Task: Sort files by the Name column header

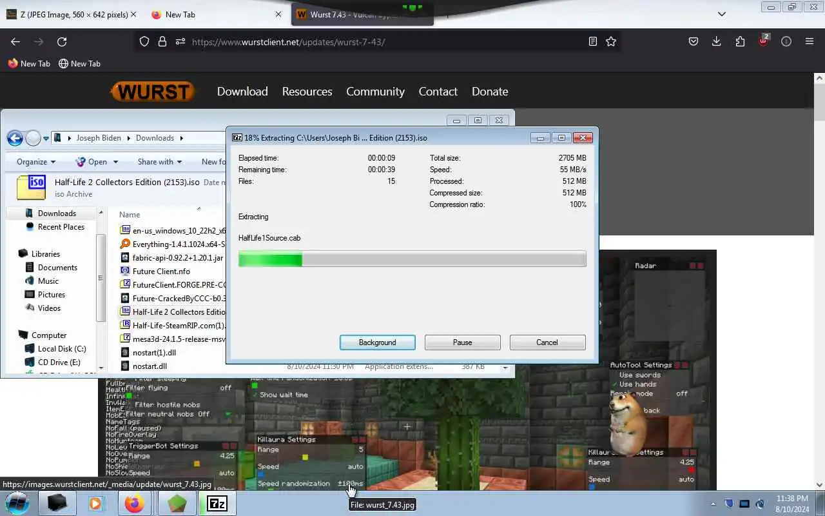Action: (x=129, y=214)
